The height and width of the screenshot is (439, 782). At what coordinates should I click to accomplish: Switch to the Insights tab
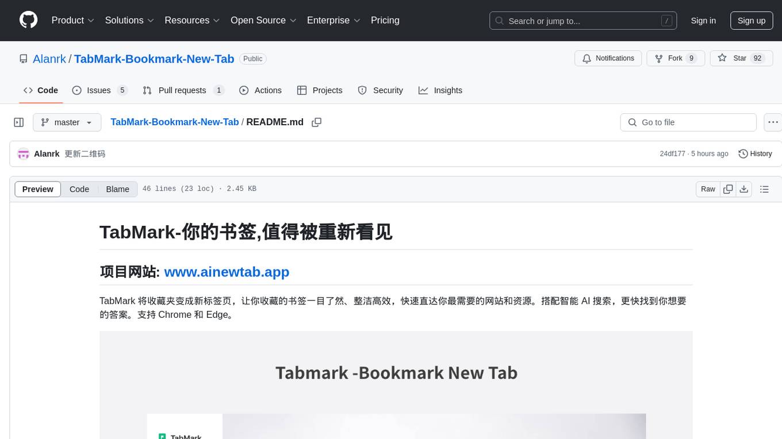pos(440,90)
